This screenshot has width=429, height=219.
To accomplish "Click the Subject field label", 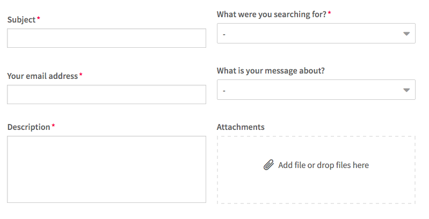I will 21,20.
